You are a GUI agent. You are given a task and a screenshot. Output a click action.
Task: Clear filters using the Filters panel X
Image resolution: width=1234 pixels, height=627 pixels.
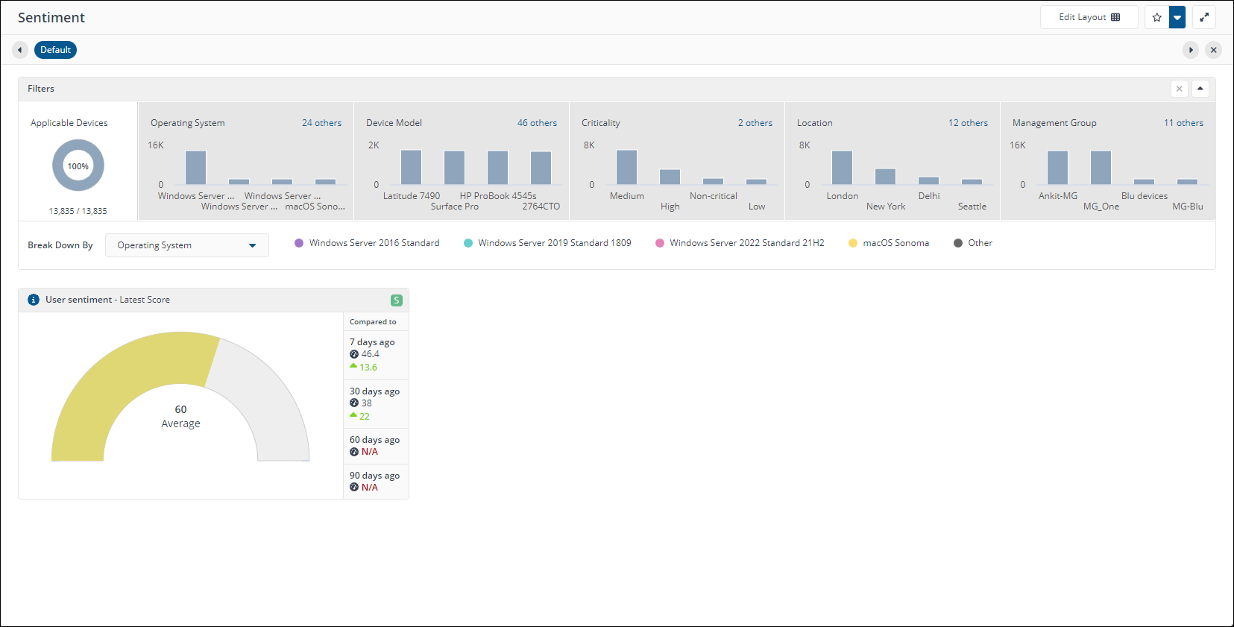pyautogui.click(x=1179, y=89)
